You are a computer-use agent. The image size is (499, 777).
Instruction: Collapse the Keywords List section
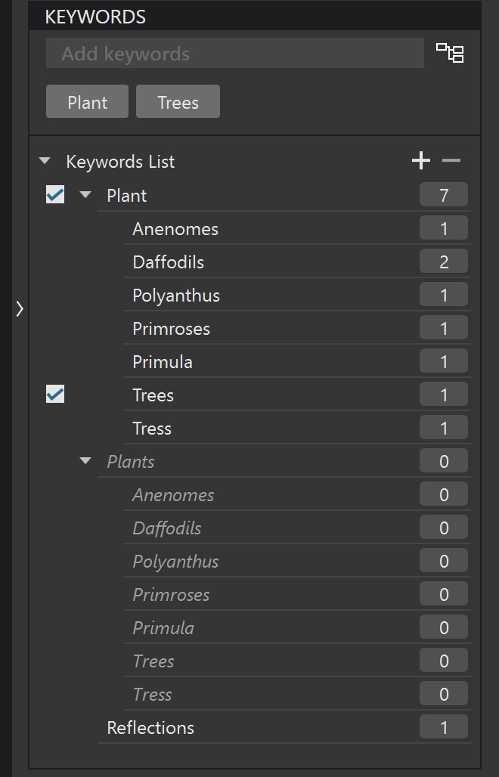pyautogui.click(x=45, y=161)
